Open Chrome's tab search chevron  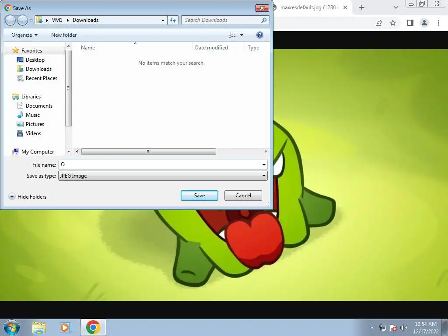coord(395,7)
